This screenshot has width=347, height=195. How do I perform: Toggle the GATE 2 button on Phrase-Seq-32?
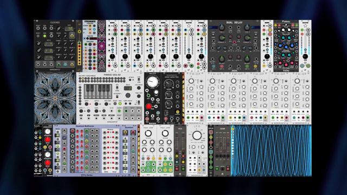97,103
